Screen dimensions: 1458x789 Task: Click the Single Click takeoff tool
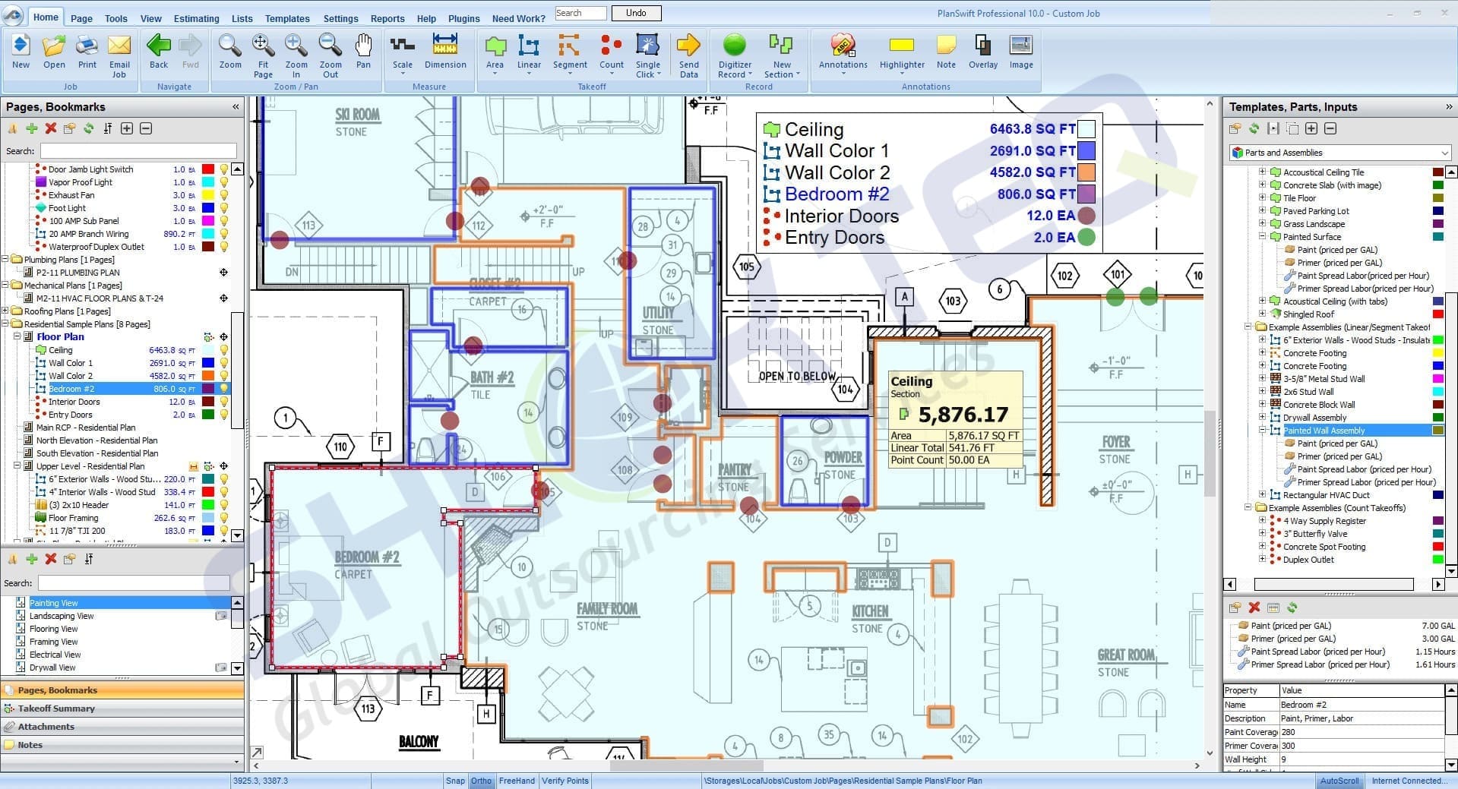pos(648,55)
